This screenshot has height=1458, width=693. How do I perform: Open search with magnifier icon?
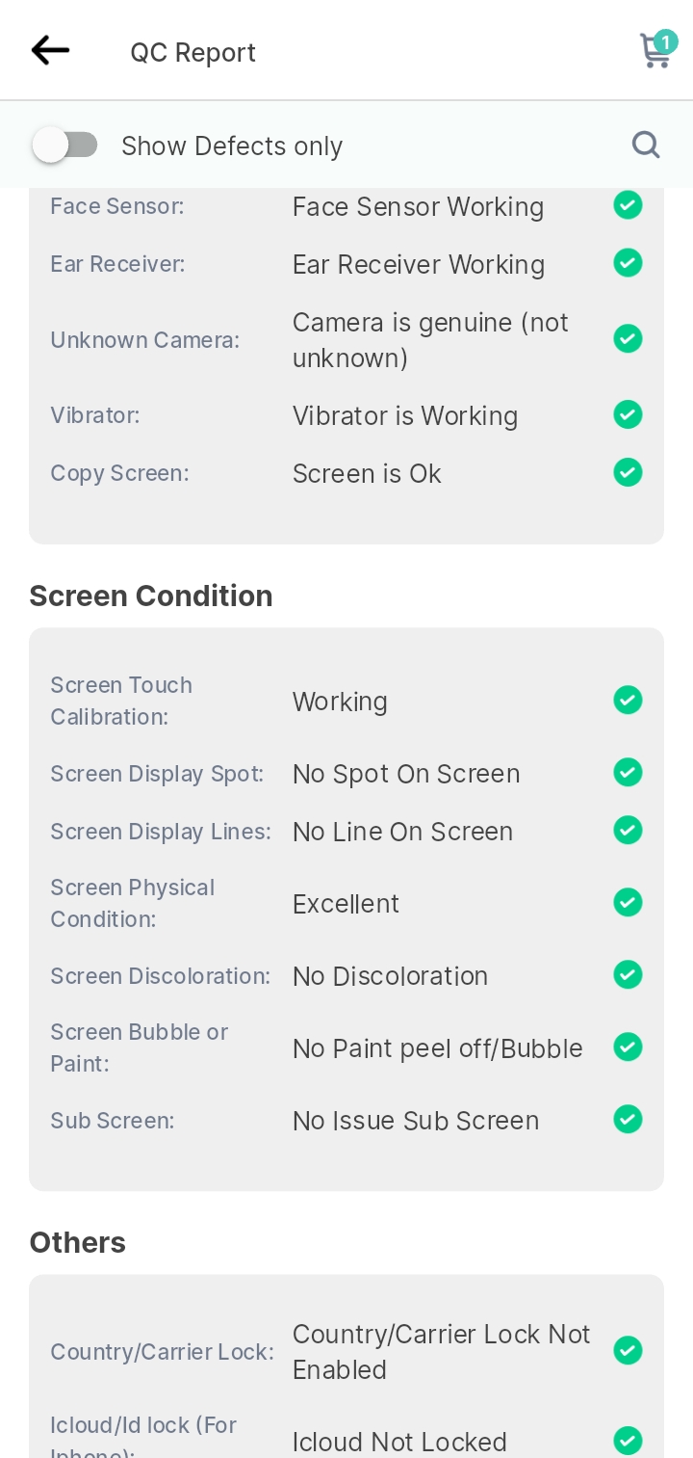[646, 145]
